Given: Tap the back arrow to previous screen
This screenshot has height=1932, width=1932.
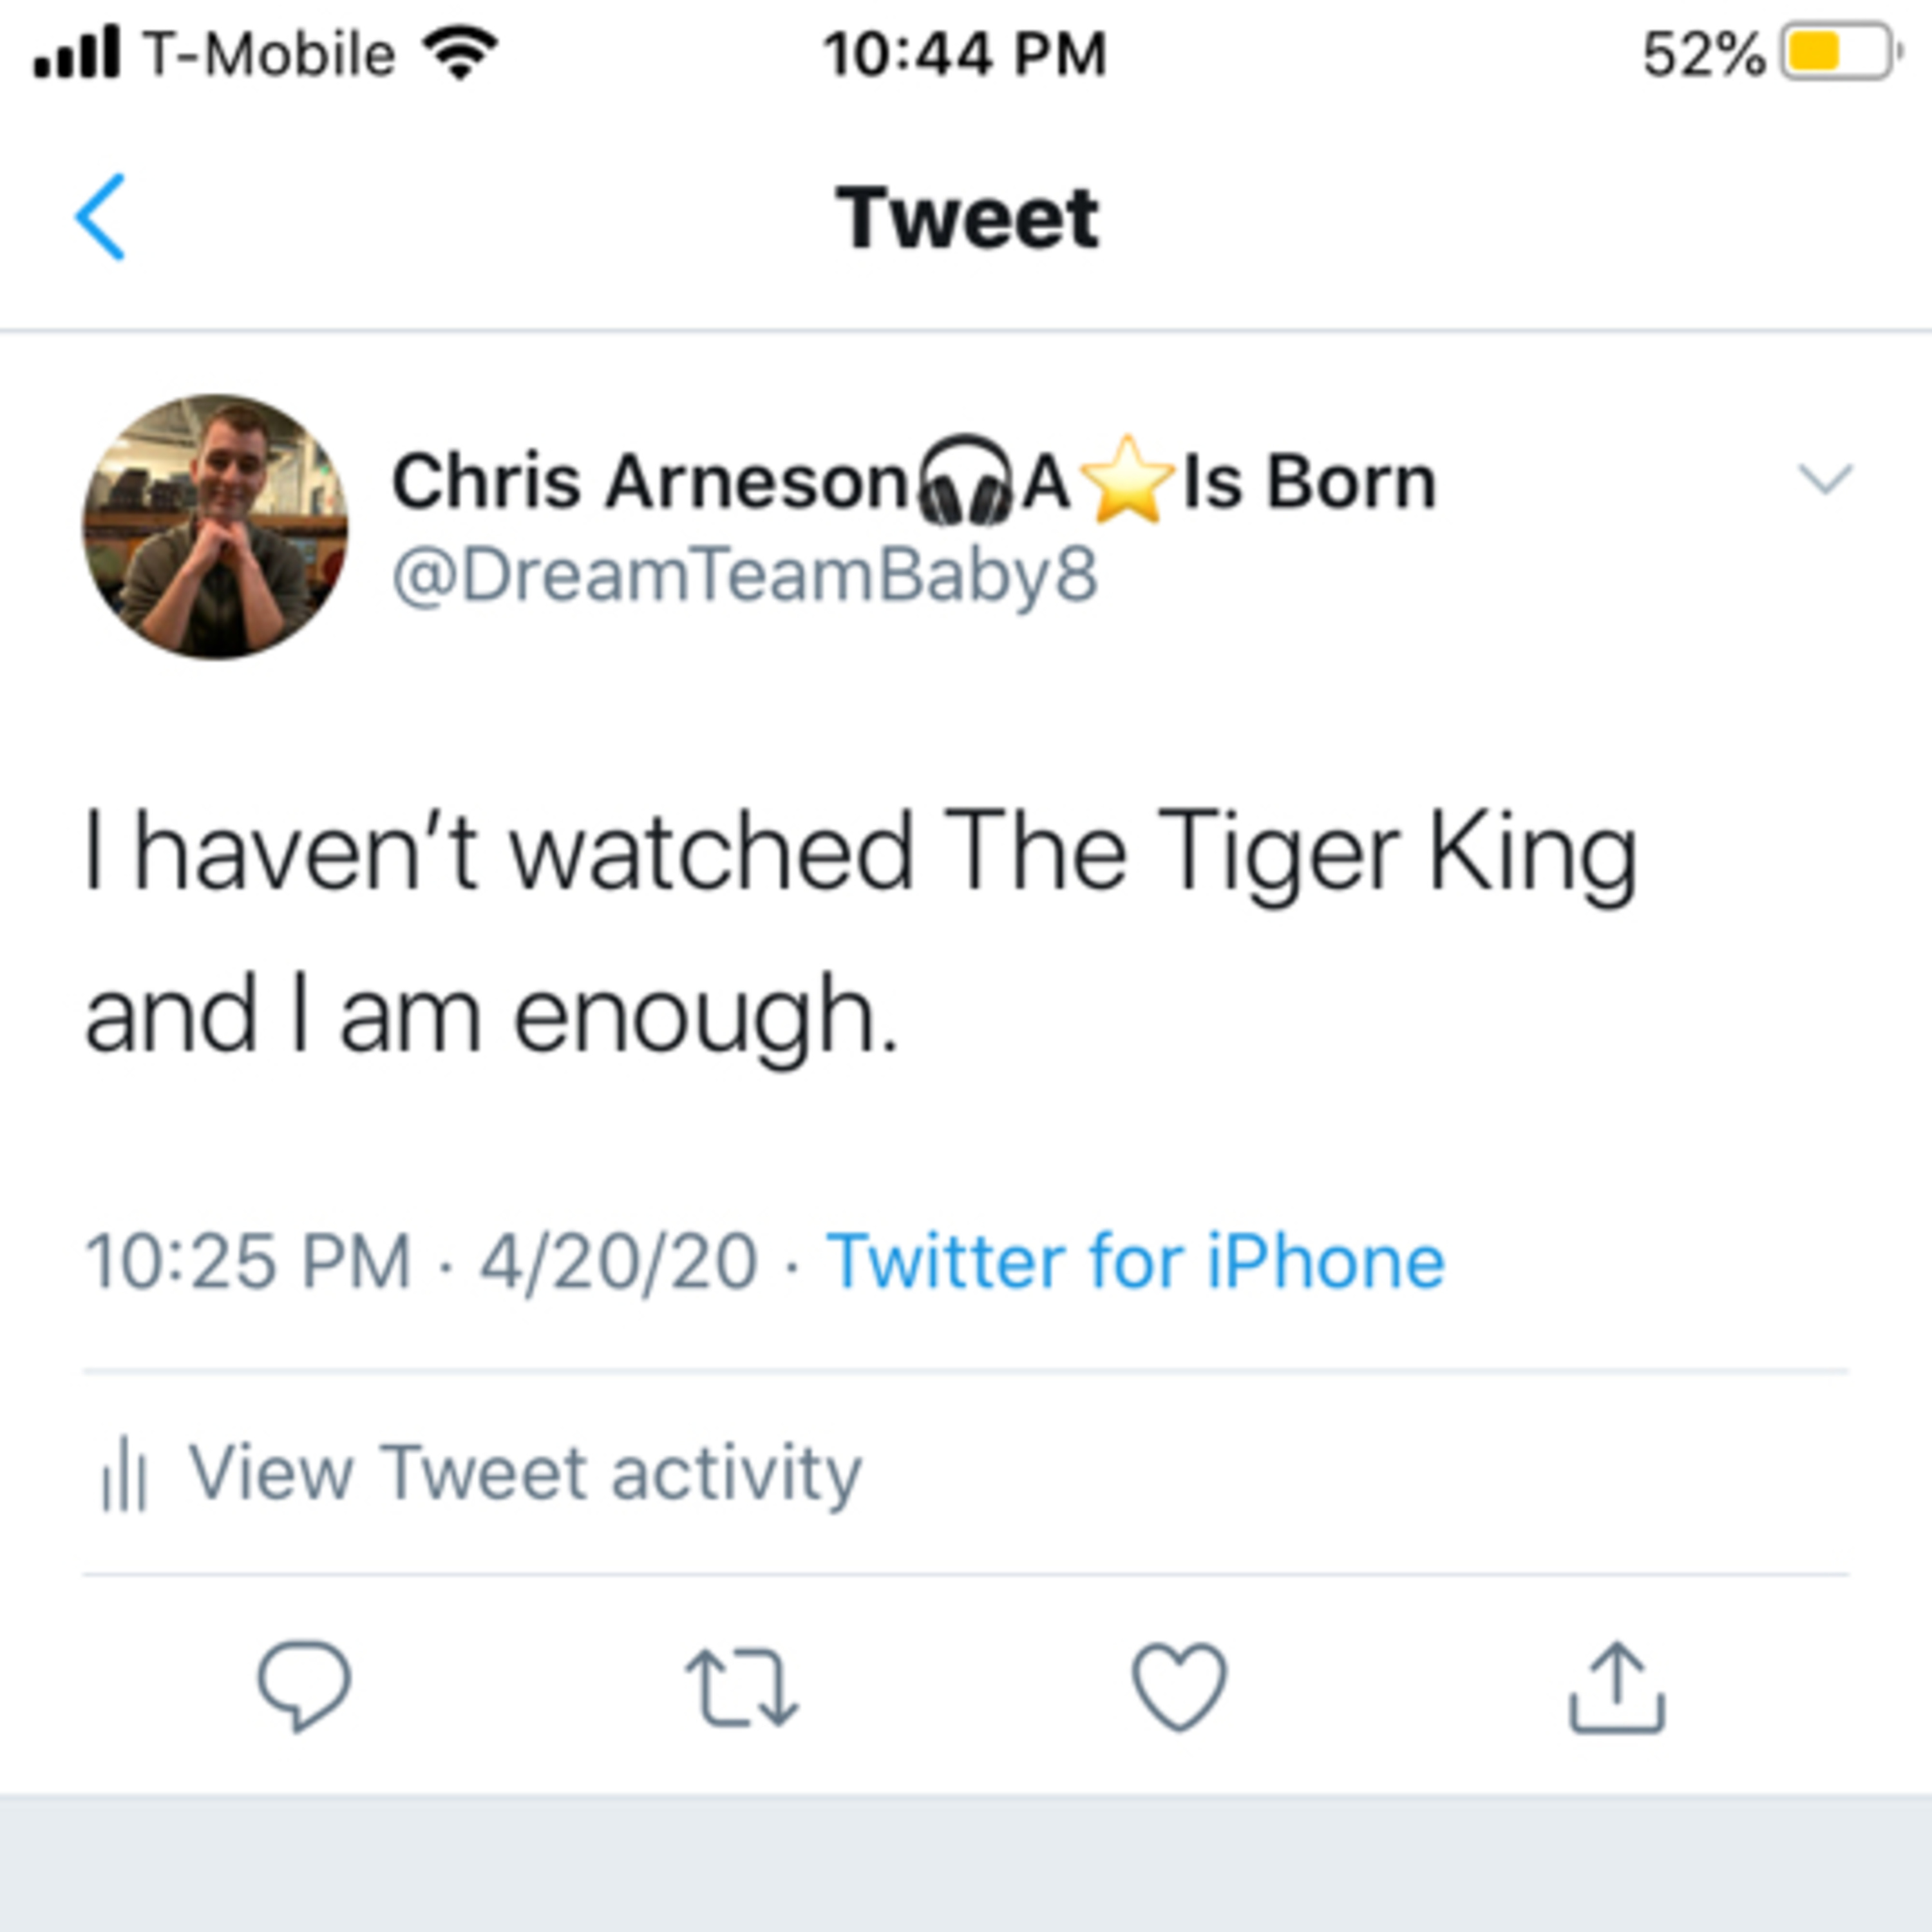Looking at the screenshot, I should tap(100, 217).
